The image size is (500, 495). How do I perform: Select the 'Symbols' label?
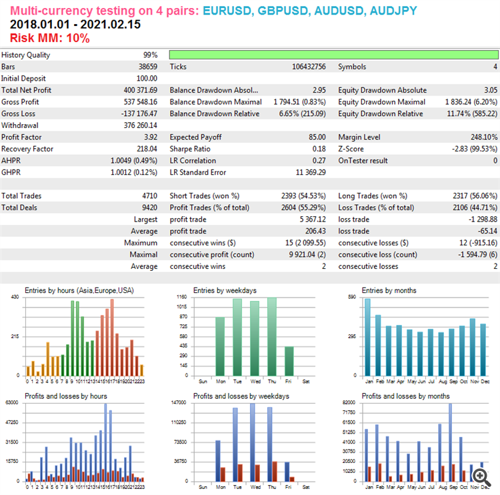(352, 67)
